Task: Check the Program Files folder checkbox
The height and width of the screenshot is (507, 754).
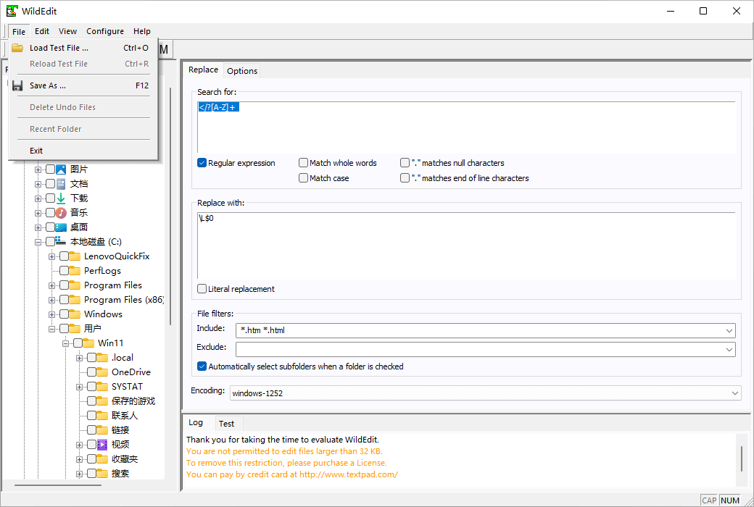Action: pyautogui.click(x=64, y=285)
